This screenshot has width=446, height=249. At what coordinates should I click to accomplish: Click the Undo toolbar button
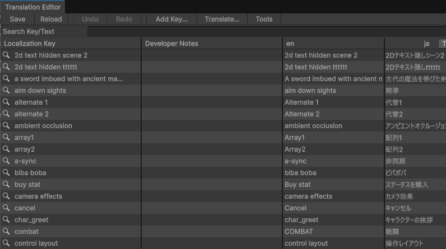pos(90,19)
